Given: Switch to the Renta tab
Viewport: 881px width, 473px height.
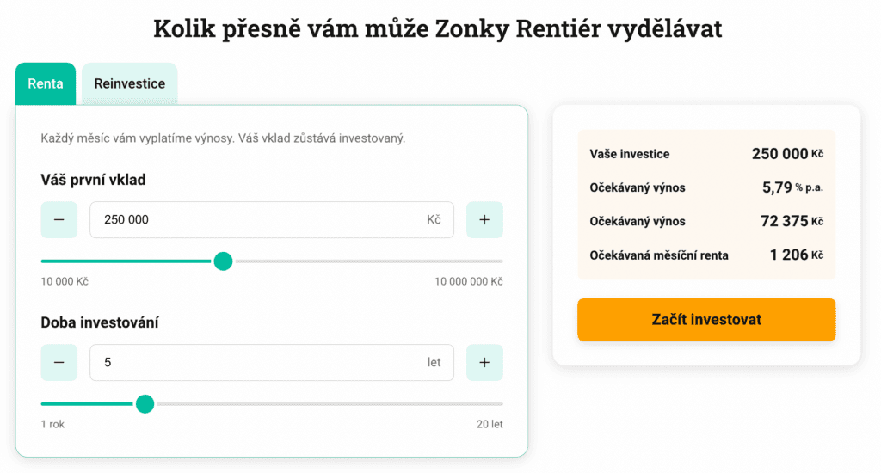Looking at the screenshot, I should [x=46, y=83].
